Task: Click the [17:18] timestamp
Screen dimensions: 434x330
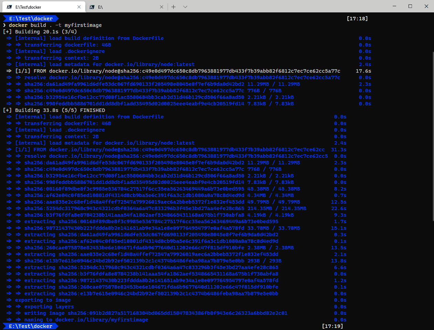Action: [x=357, y=19]
